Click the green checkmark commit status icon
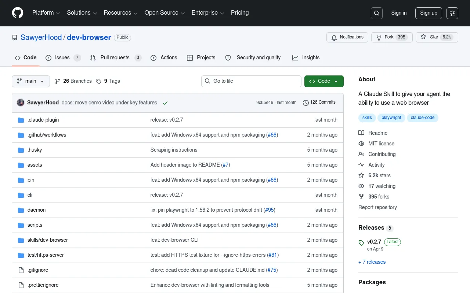470x293 pixels. coord(165,103)
